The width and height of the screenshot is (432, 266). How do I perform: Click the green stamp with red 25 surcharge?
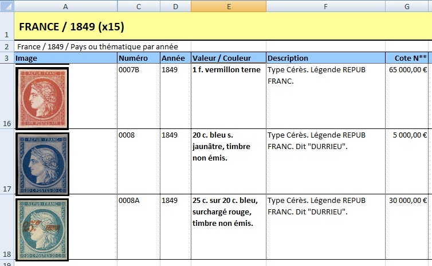(x=42, y=229)
